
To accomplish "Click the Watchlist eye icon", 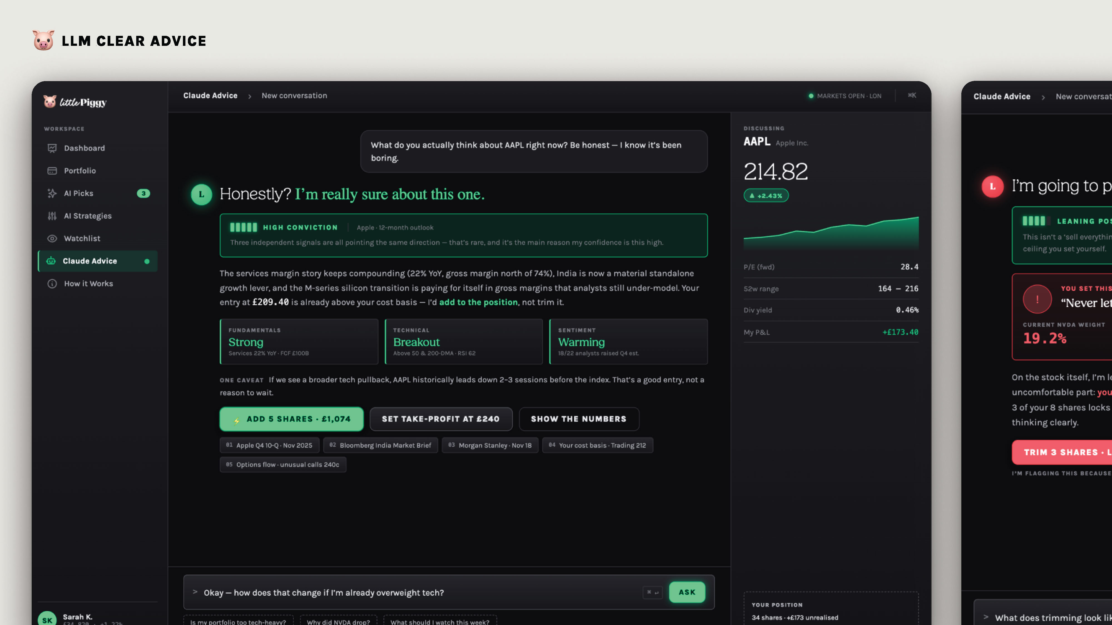I will (x=52, y=239).
